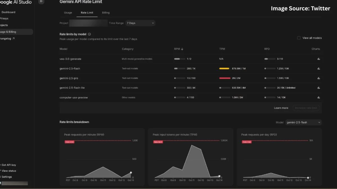Viewport: 337px width, 189px height.
Task: Click the yellow TPM bar for gemini-2.5-flash
Action: [224, 69]
